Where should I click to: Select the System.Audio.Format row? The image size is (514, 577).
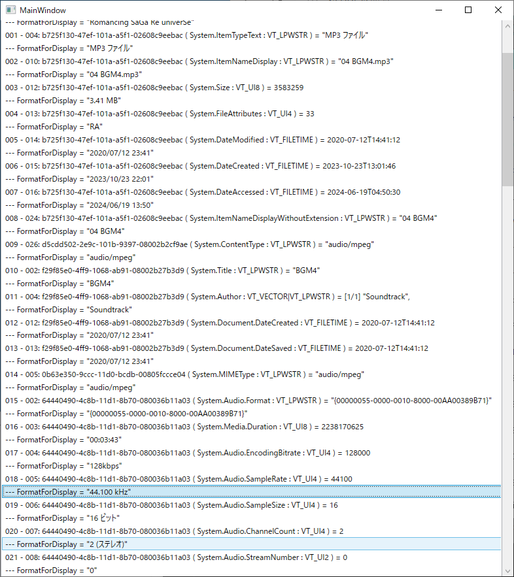point(252,401)
